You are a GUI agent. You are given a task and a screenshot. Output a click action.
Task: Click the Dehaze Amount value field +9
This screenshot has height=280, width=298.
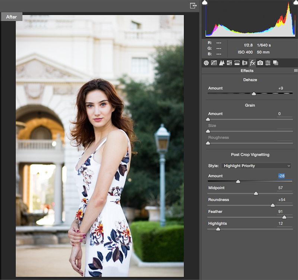(284, 88)
